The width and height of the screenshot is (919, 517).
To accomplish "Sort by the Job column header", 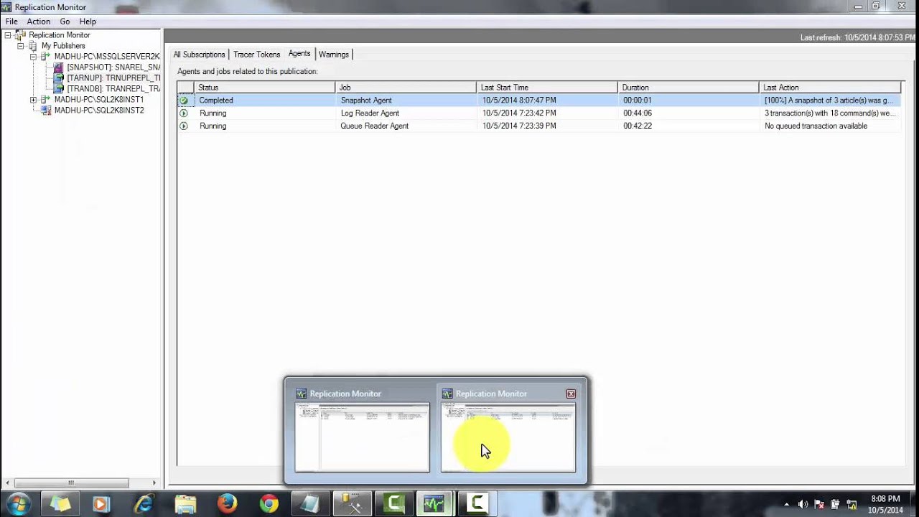I will 406,88.
